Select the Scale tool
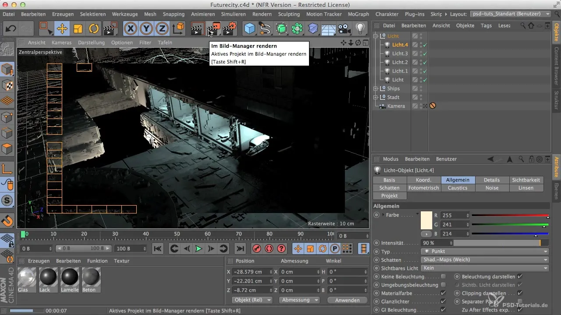 click(78, 29)
